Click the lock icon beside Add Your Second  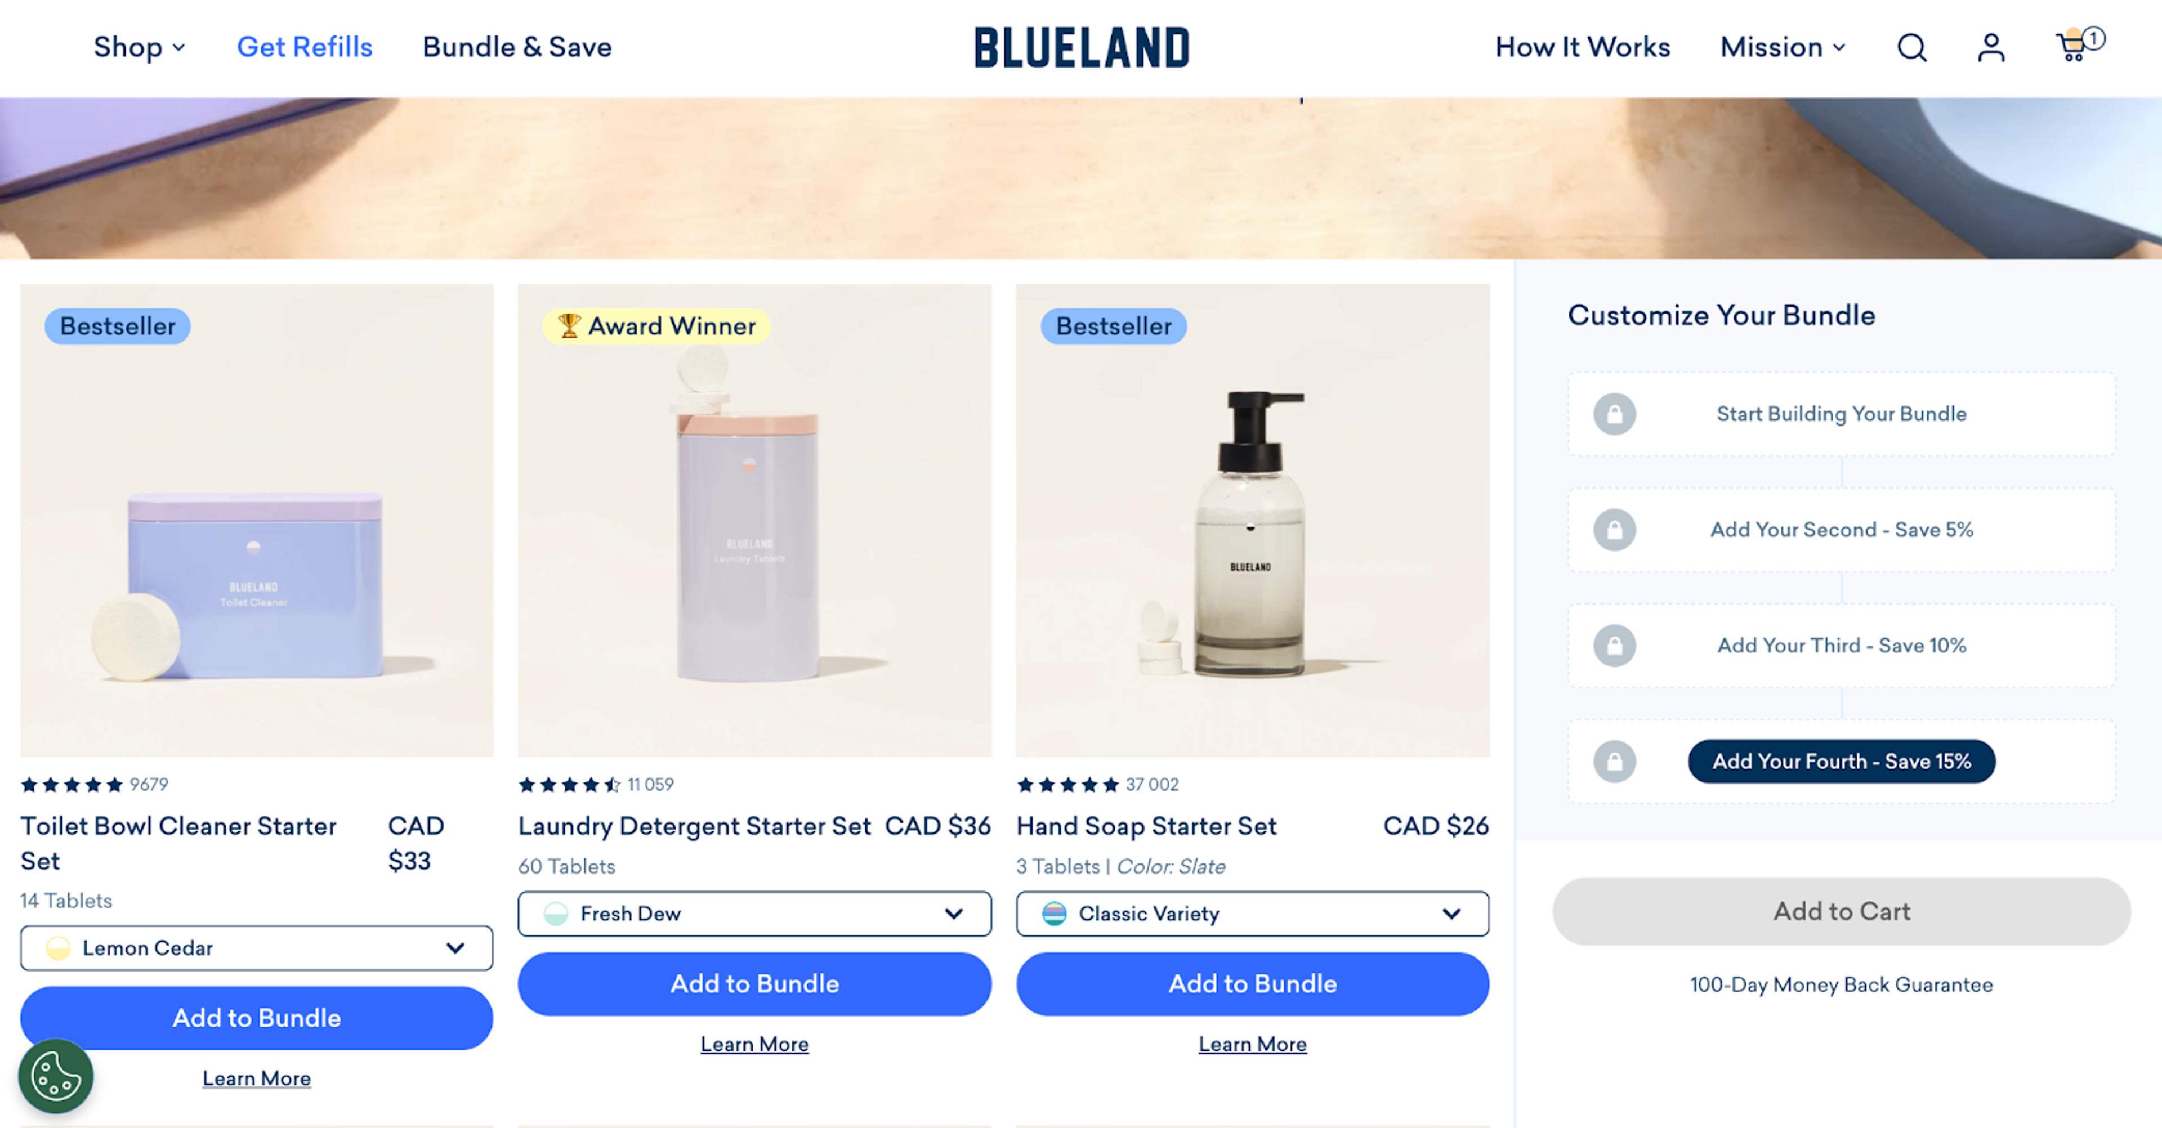[1616, 530]
